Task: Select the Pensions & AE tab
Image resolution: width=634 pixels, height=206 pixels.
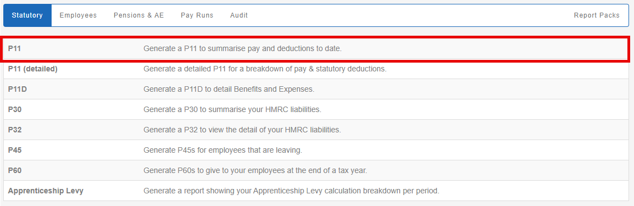Action: pos(139,15)
